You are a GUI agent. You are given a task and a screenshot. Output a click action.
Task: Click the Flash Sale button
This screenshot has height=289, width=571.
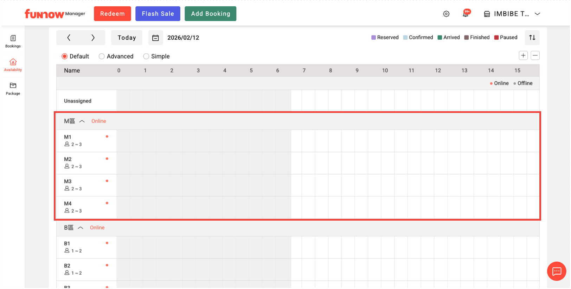tap(158, 14)
